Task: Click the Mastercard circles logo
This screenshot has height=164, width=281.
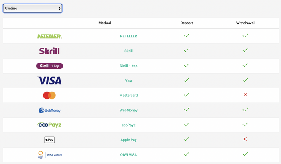Action: click(49, 95)
